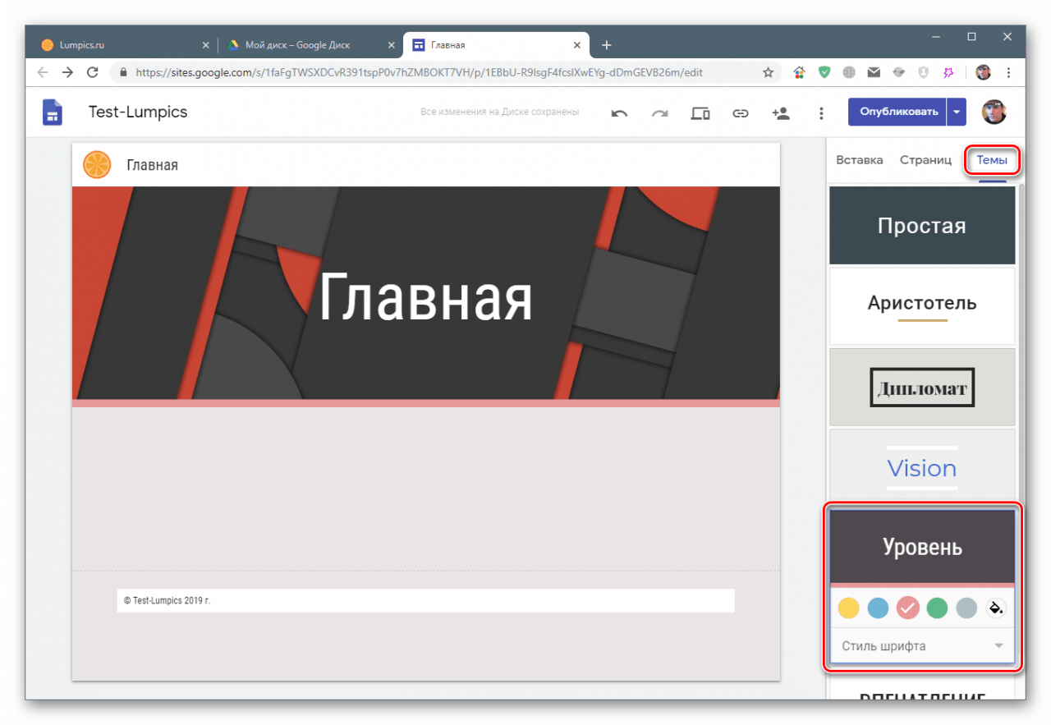Select pink checked theme color
1051x725 pixels.
pyautogui.click(x=907, y=608)
